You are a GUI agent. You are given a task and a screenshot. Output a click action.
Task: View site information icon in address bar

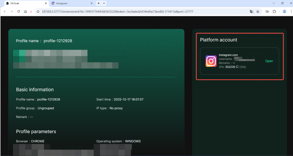tap(38, 12)
